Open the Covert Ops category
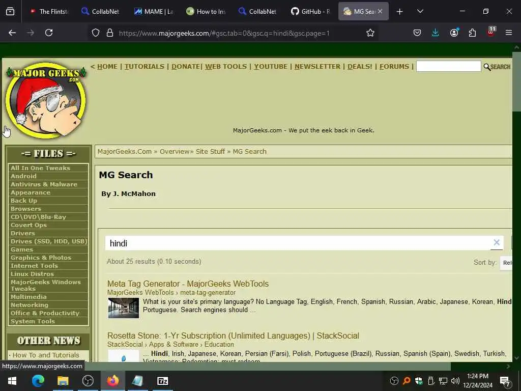 pos(28,225)
